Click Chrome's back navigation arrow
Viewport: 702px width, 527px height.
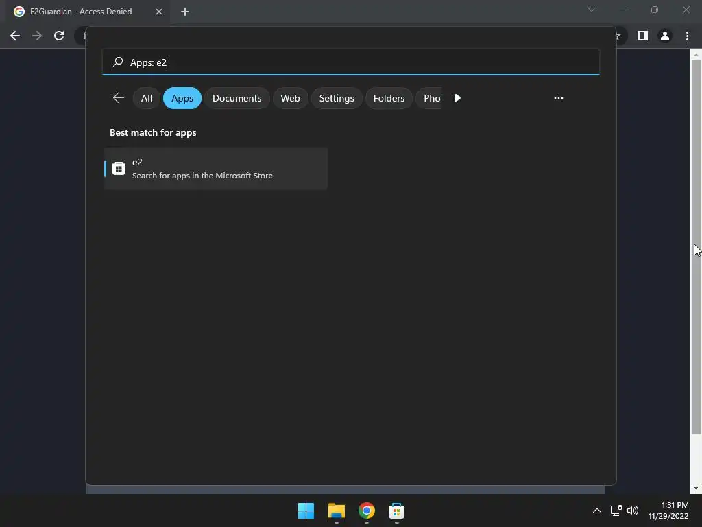(x=15, y=36)
